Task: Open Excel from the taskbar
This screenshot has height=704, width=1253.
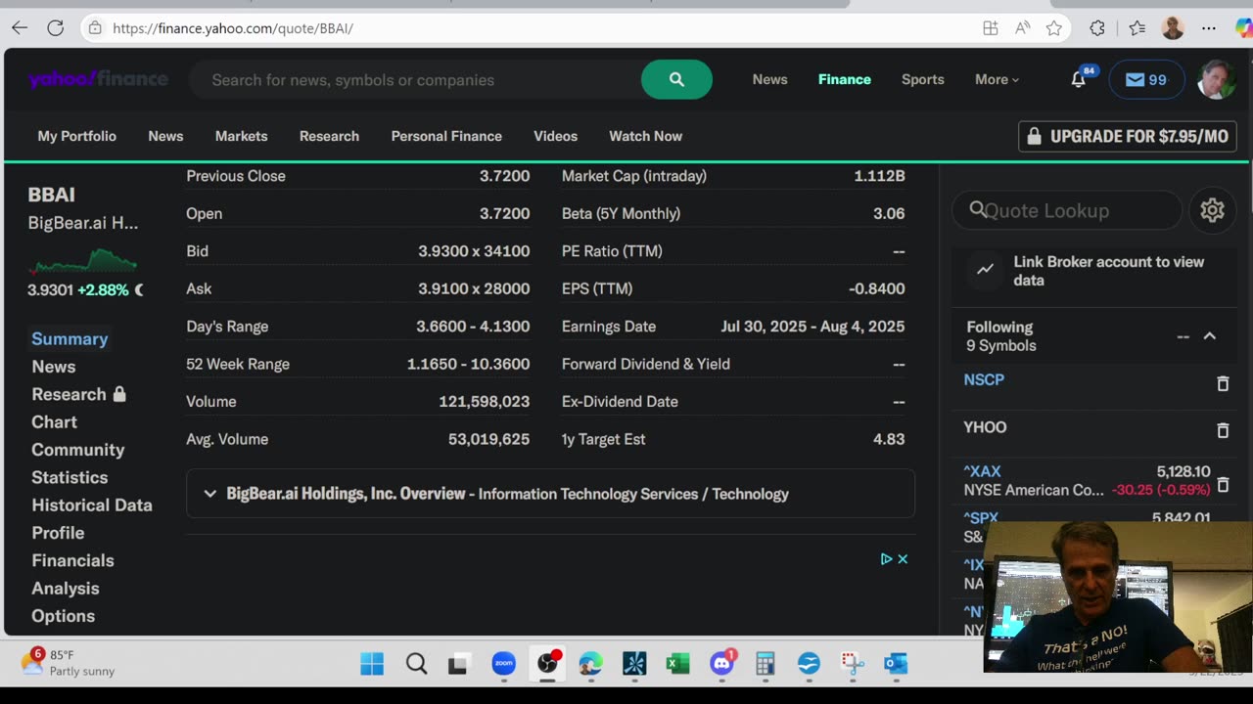Action: 677,665
